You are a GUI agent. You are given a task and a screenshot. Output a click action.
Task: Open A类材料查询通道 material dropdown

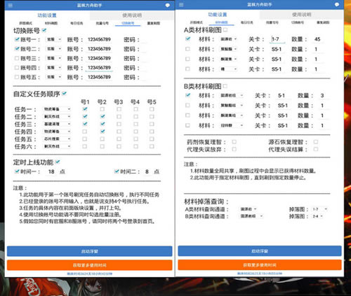point(249,209)
